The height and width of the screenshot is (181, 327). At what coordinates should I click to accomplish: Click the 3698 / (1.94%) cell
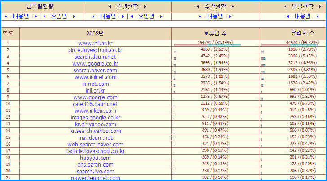(x=215, y=62)
